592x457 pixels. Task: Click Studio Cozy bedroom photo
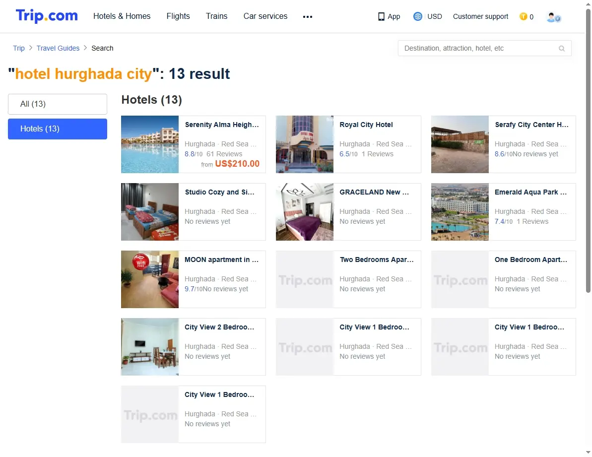click(x=150, y=212)
